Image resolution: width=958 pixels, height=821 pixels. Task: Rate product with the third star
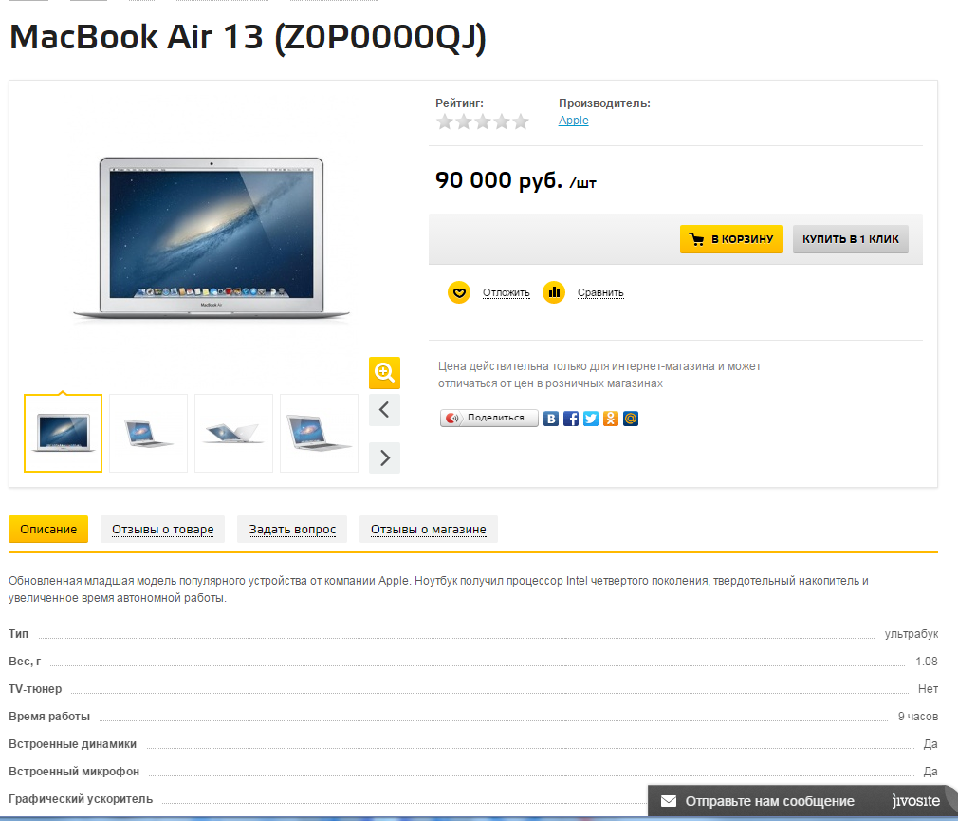point(483,121)
